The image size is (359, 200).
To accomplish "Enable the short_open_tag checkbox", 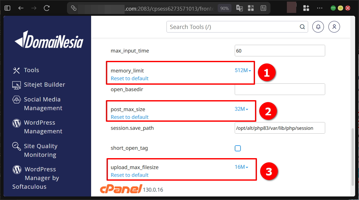I will coord(238,148).
